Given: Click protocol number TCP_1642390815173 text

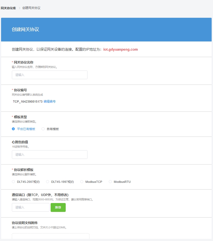Looking at the screenshot, I should [27, 102].
